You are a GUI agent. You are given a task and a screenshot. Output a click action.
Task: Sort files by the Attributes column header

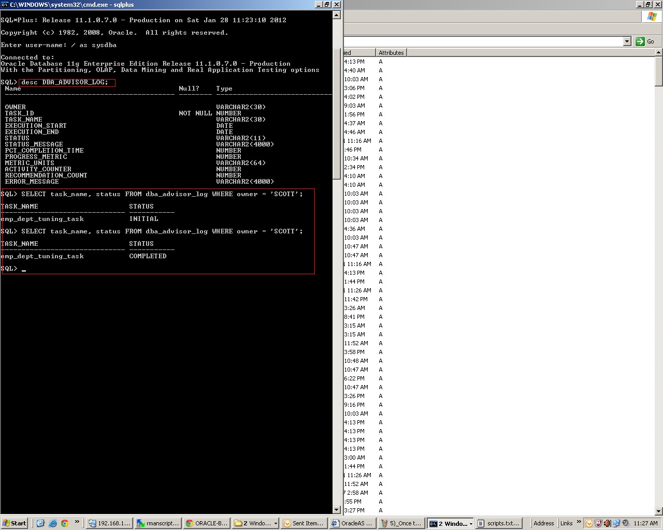coord(391,52)
